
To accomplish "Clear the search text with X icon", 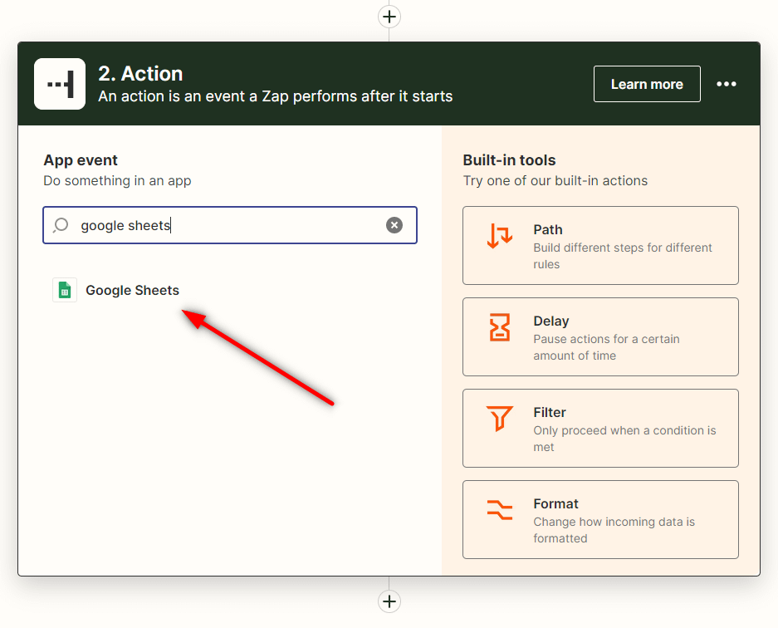I will coord(394,225).
